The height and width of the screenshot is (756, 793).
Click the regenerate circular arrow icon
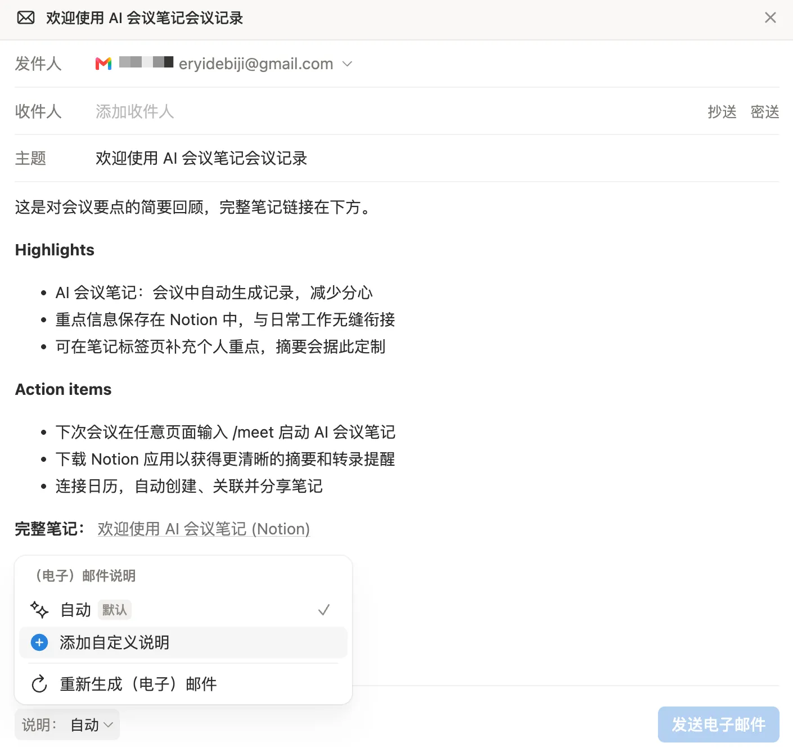point(39,684)
